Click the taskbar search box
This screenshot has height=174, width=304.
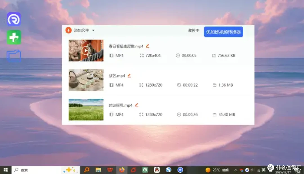pyautogui.click(x=46, y=170)
